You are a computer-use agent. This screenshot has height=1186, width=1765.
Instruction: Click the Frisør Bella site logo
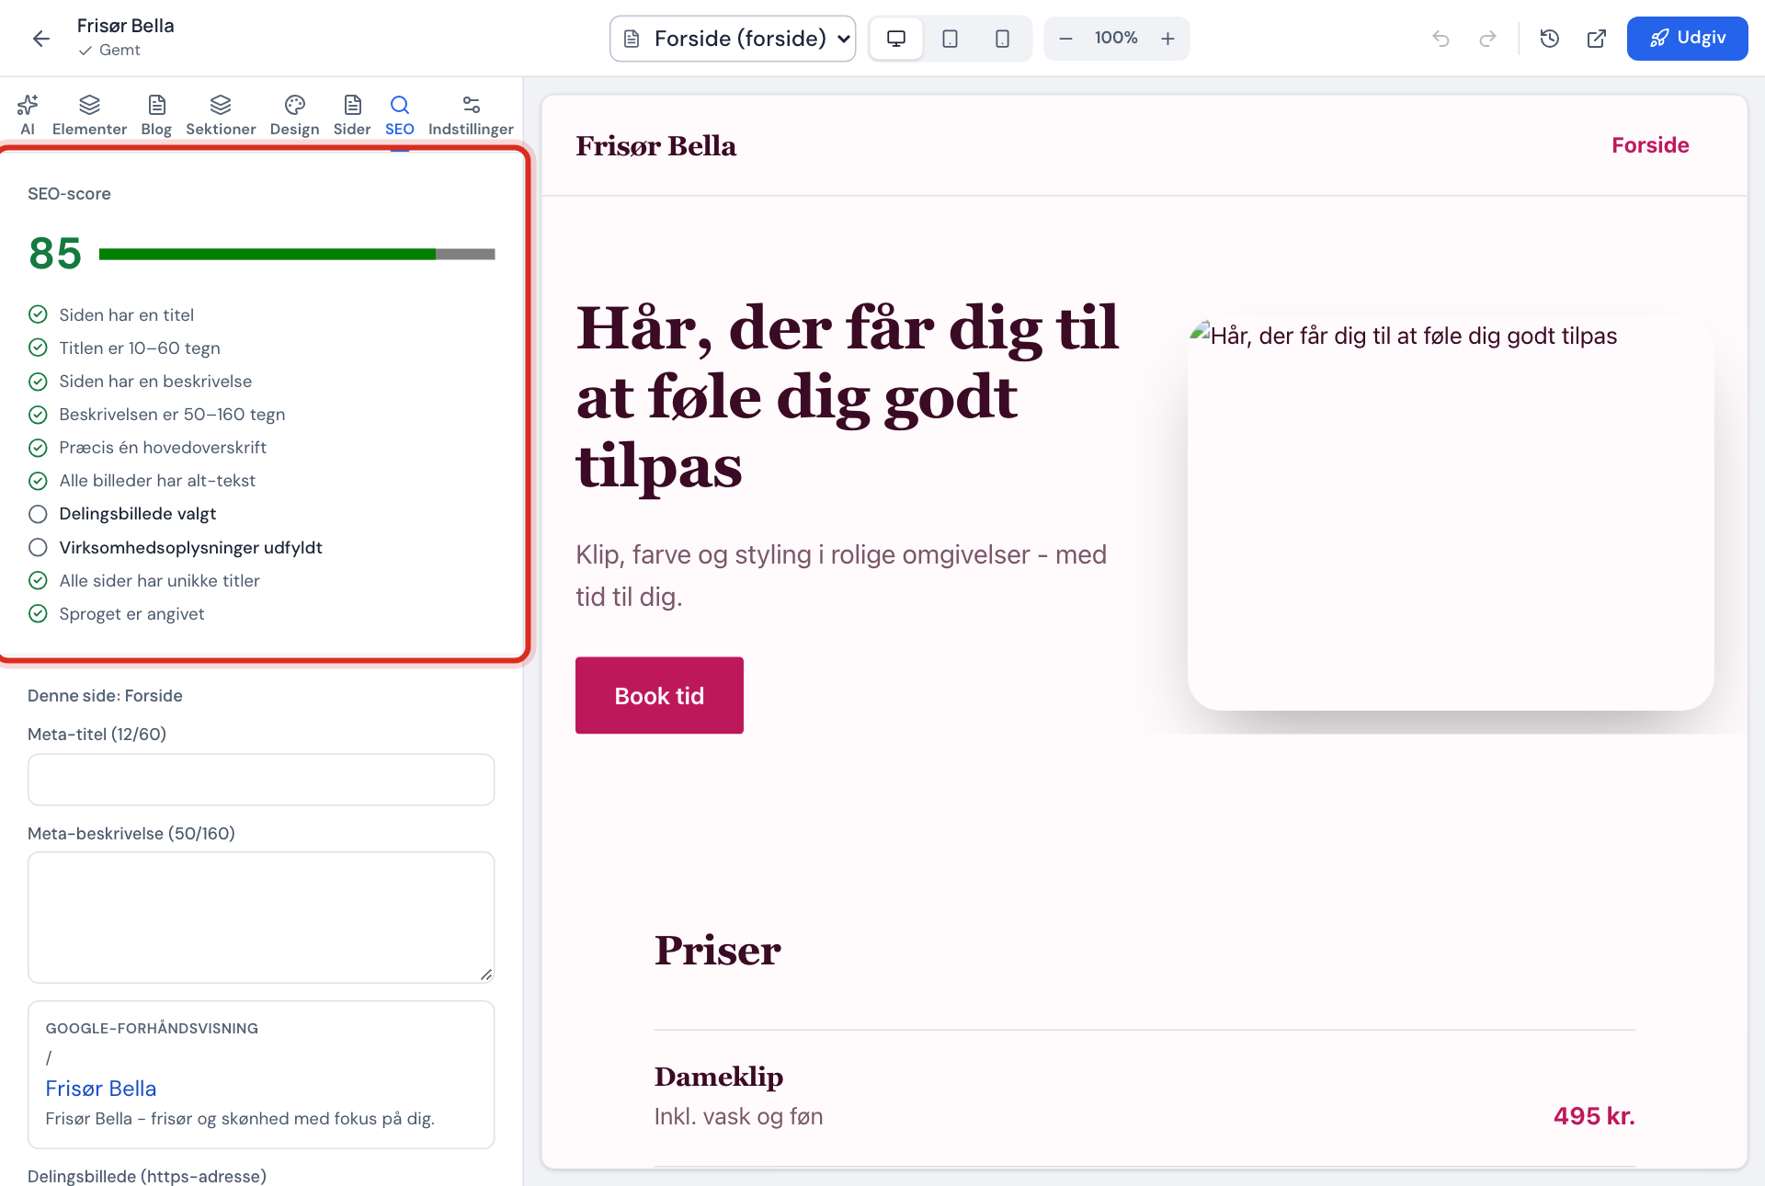tap(655, 146)
